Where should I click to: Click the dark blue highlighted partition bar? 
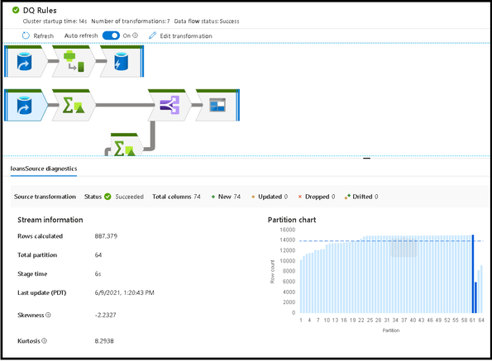point(473,273)
